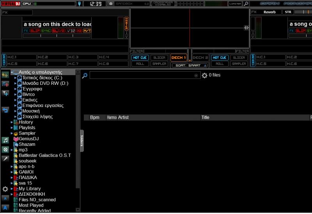Toggle left deck SMART vertical button

(x=4, y=60)
